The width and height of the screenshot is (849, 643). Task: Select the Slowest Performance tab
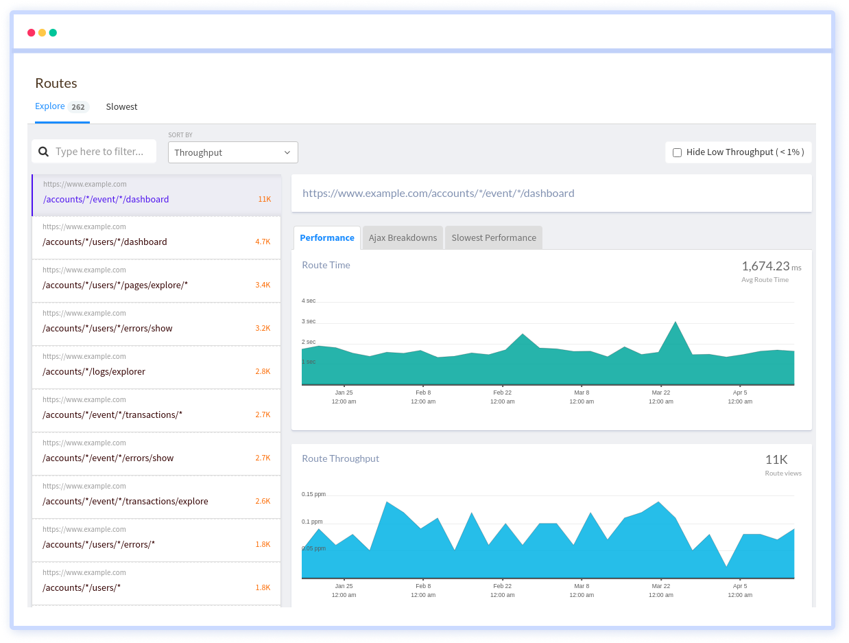tap(493, 237)
